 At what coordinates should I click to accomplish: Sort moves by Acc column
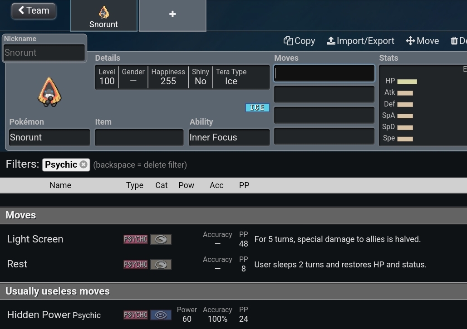(x=216, y=185)
